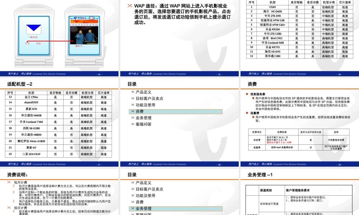Click the 中兴 ZTE C580 cell

pyautogui.click(x=272, y=34)
